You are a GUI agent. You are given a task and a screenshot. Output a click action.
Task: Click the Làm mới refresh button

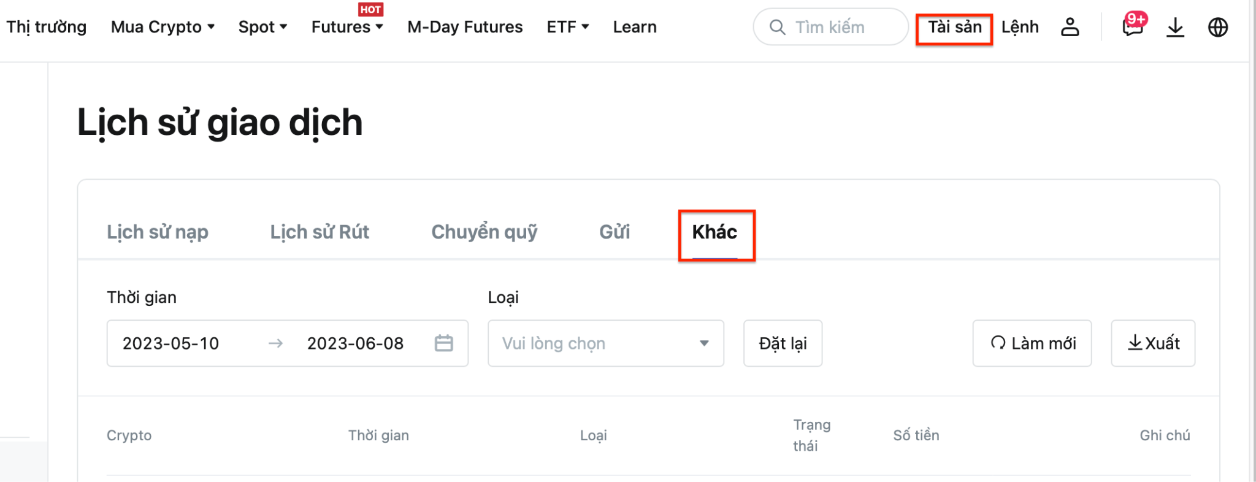(x=1032, y=343)
